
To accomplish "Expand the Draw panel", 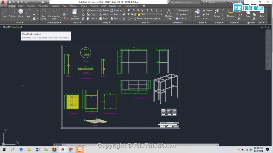I will pyautogui.click(x=20, y=23).
